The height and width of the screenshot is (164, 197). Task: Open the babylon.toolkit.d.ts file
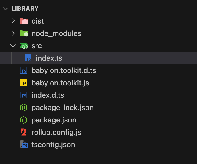coord(99,70)
